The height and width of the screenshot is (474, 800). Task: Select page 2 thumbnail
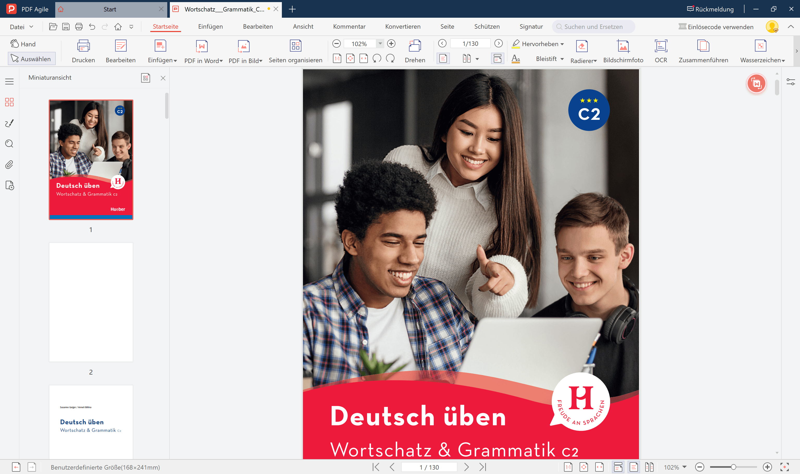(91, 302)
